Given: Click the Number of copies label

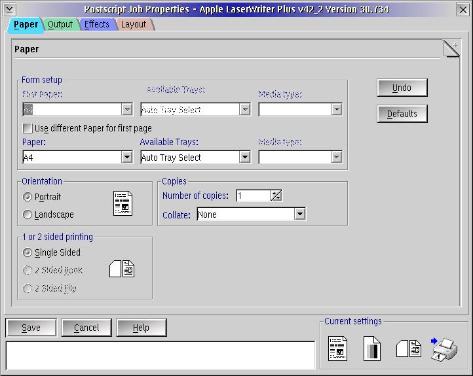Looking at the screenshot, I should coord(195,196).
